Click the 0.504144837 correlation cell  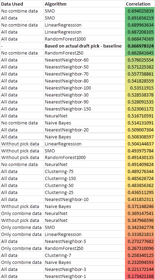tap(140, 144)
